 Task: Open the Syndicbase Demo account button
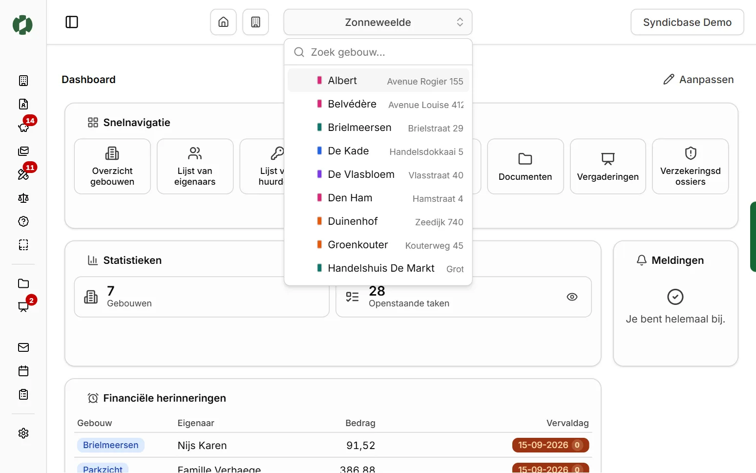pos(687,22)
